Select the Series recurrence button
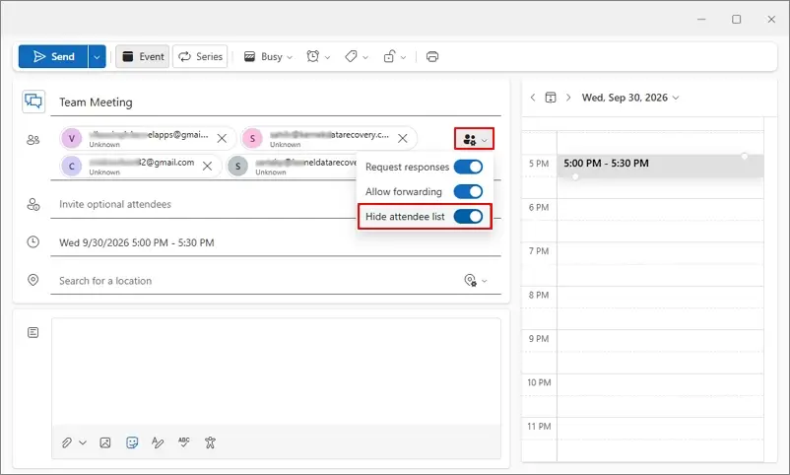The image size is (790, 475). coord(201,56)
